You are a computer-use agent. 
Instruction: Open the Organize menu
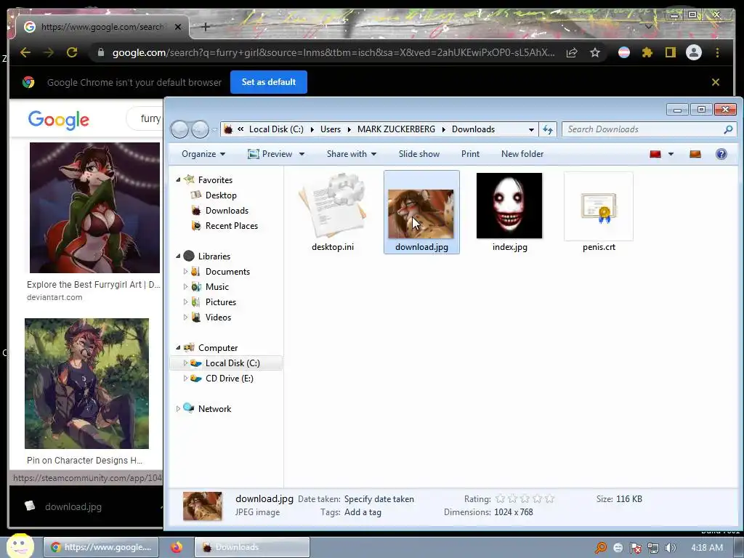point(203,154)
